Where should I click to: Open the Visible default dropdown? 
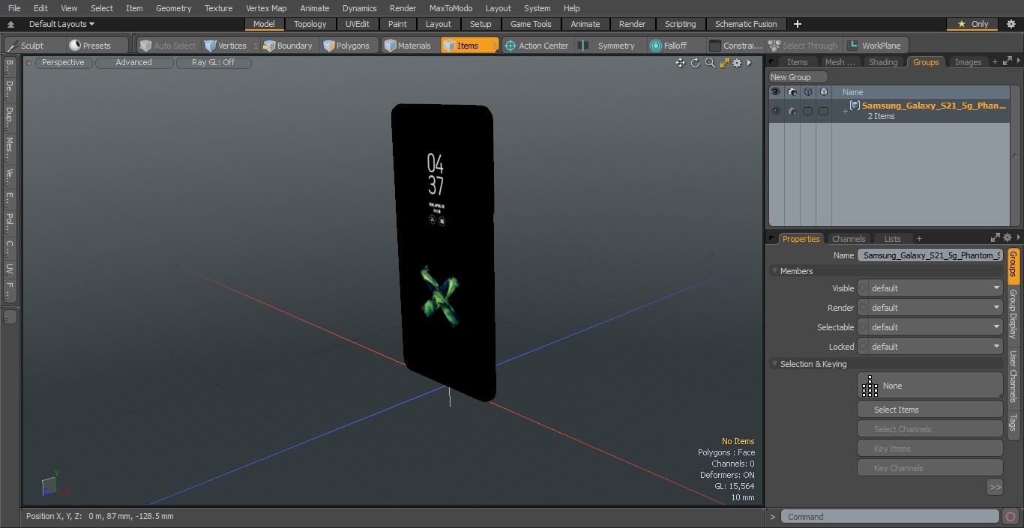[930, 288]
